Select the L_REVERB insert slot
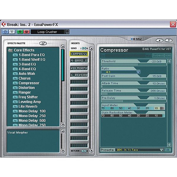This screenshot has width=177, height=177. tap(79, 75)
